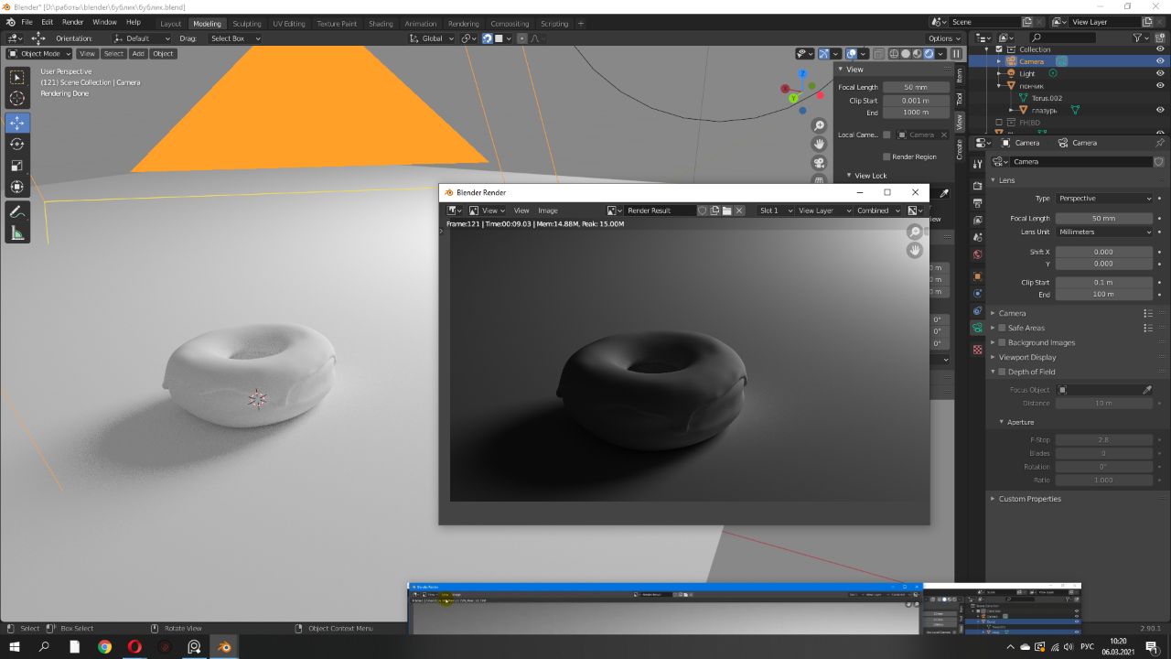Click the Add button in viewport header
This screenshot has height=659, width=1171.
(x=138, y=54)
